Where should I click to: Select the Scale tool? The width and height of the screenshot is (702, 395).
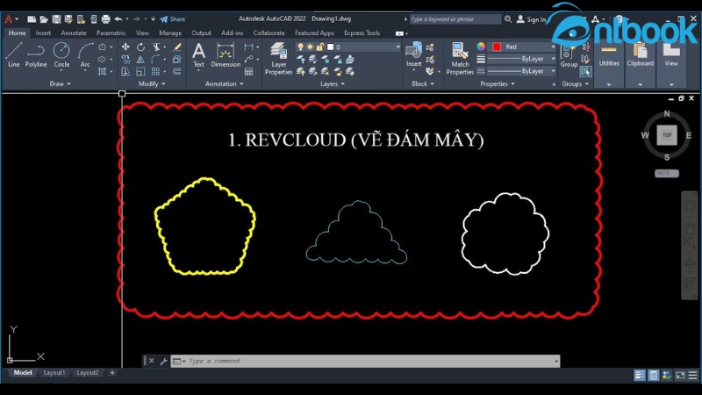click(140, 71)
